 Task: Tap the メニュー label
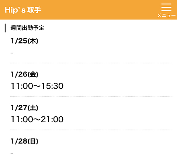pos(166,15)
